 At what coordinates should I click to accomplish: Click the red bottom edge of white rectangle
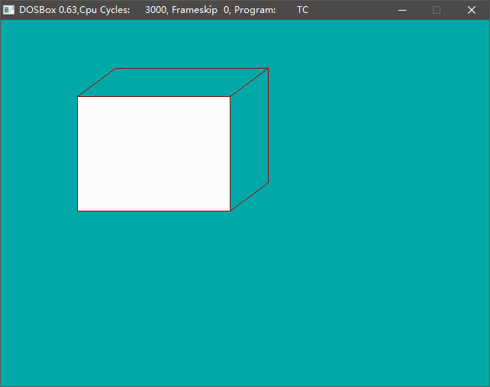click(x=153, y=211)
